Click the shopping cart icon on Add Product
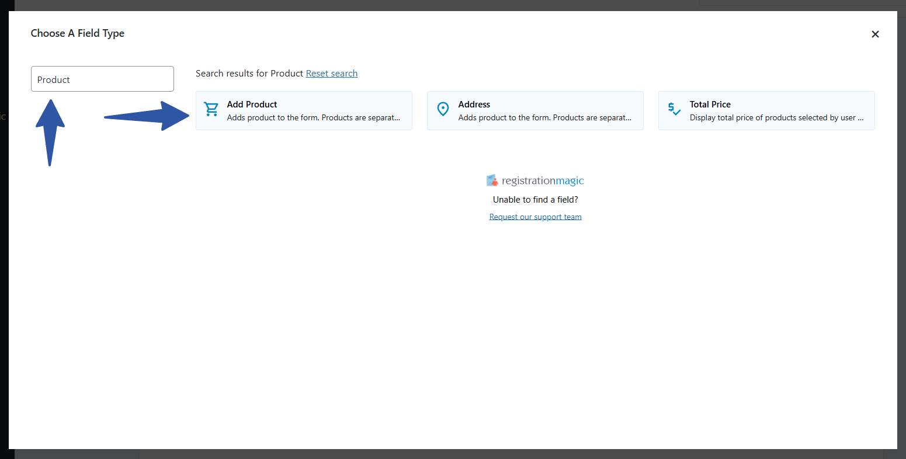This screenshot has width=906, height=459. [211, 110]
